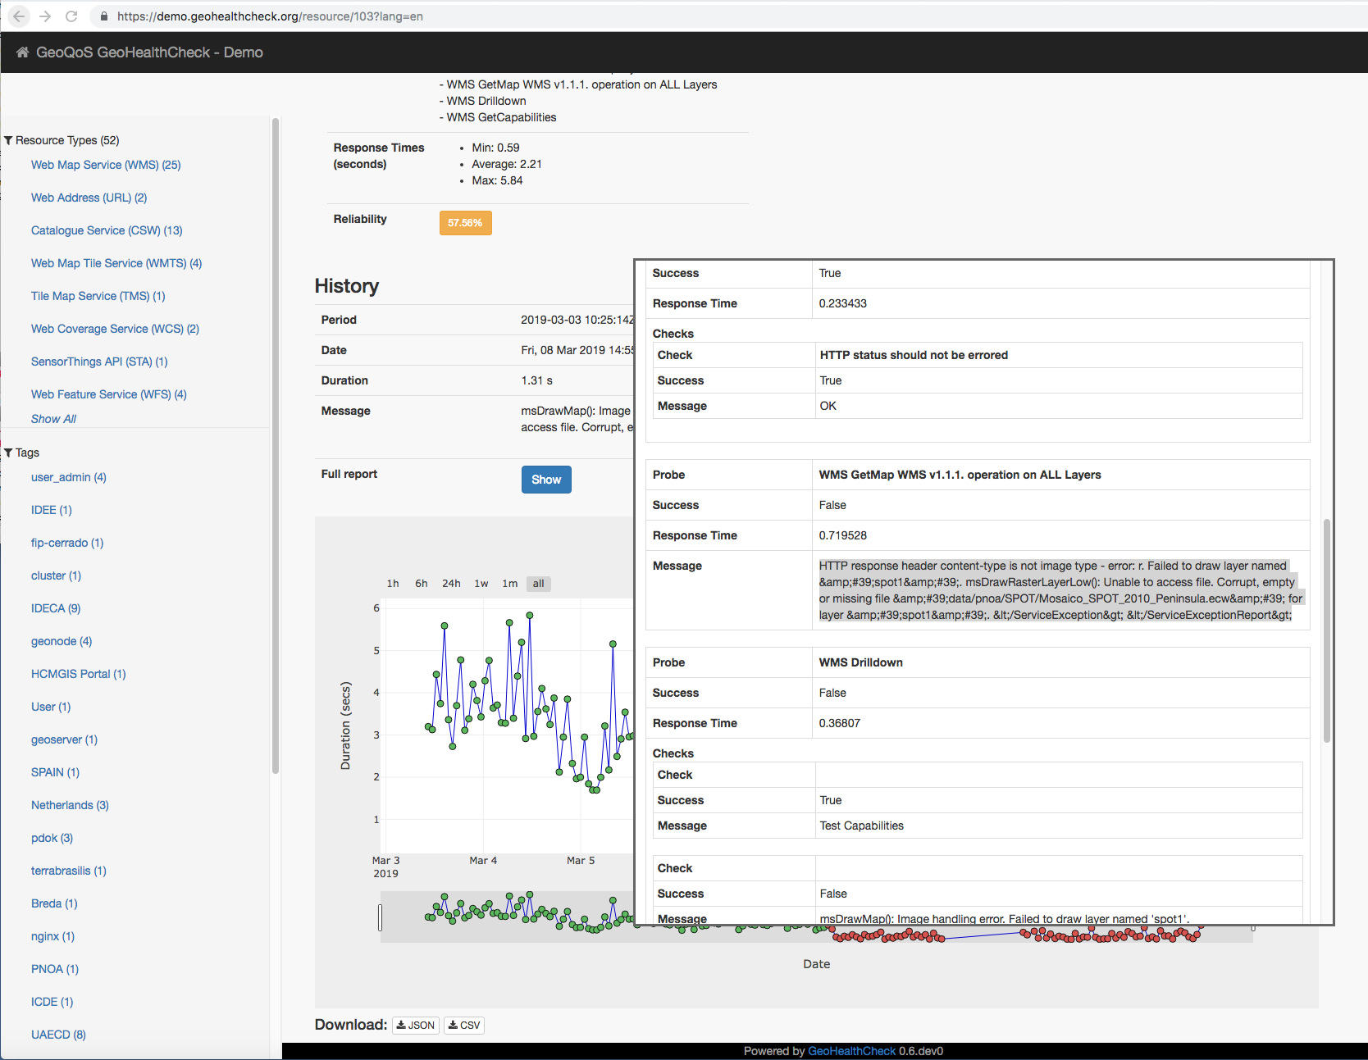Click the browser forward arrow icon
This screenshot has height=1060, width=1368.
(45, 16)
